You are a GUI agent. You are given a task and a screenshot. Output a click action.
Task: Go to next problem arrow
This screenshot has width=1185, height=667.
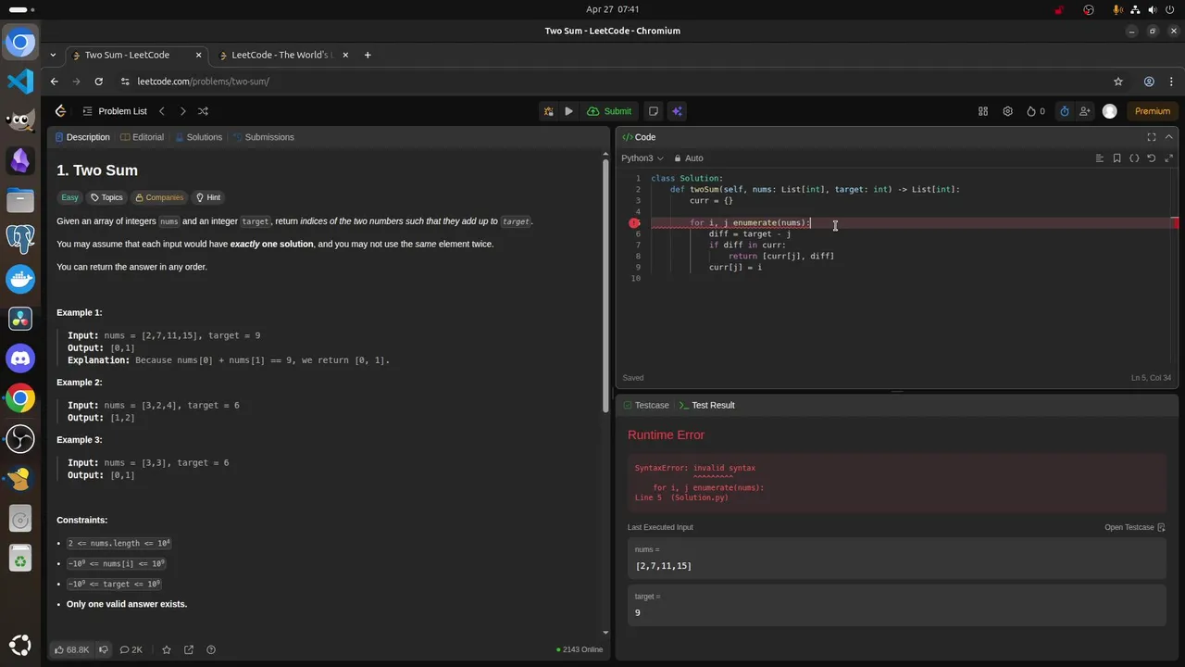click(x=182, y=111)
